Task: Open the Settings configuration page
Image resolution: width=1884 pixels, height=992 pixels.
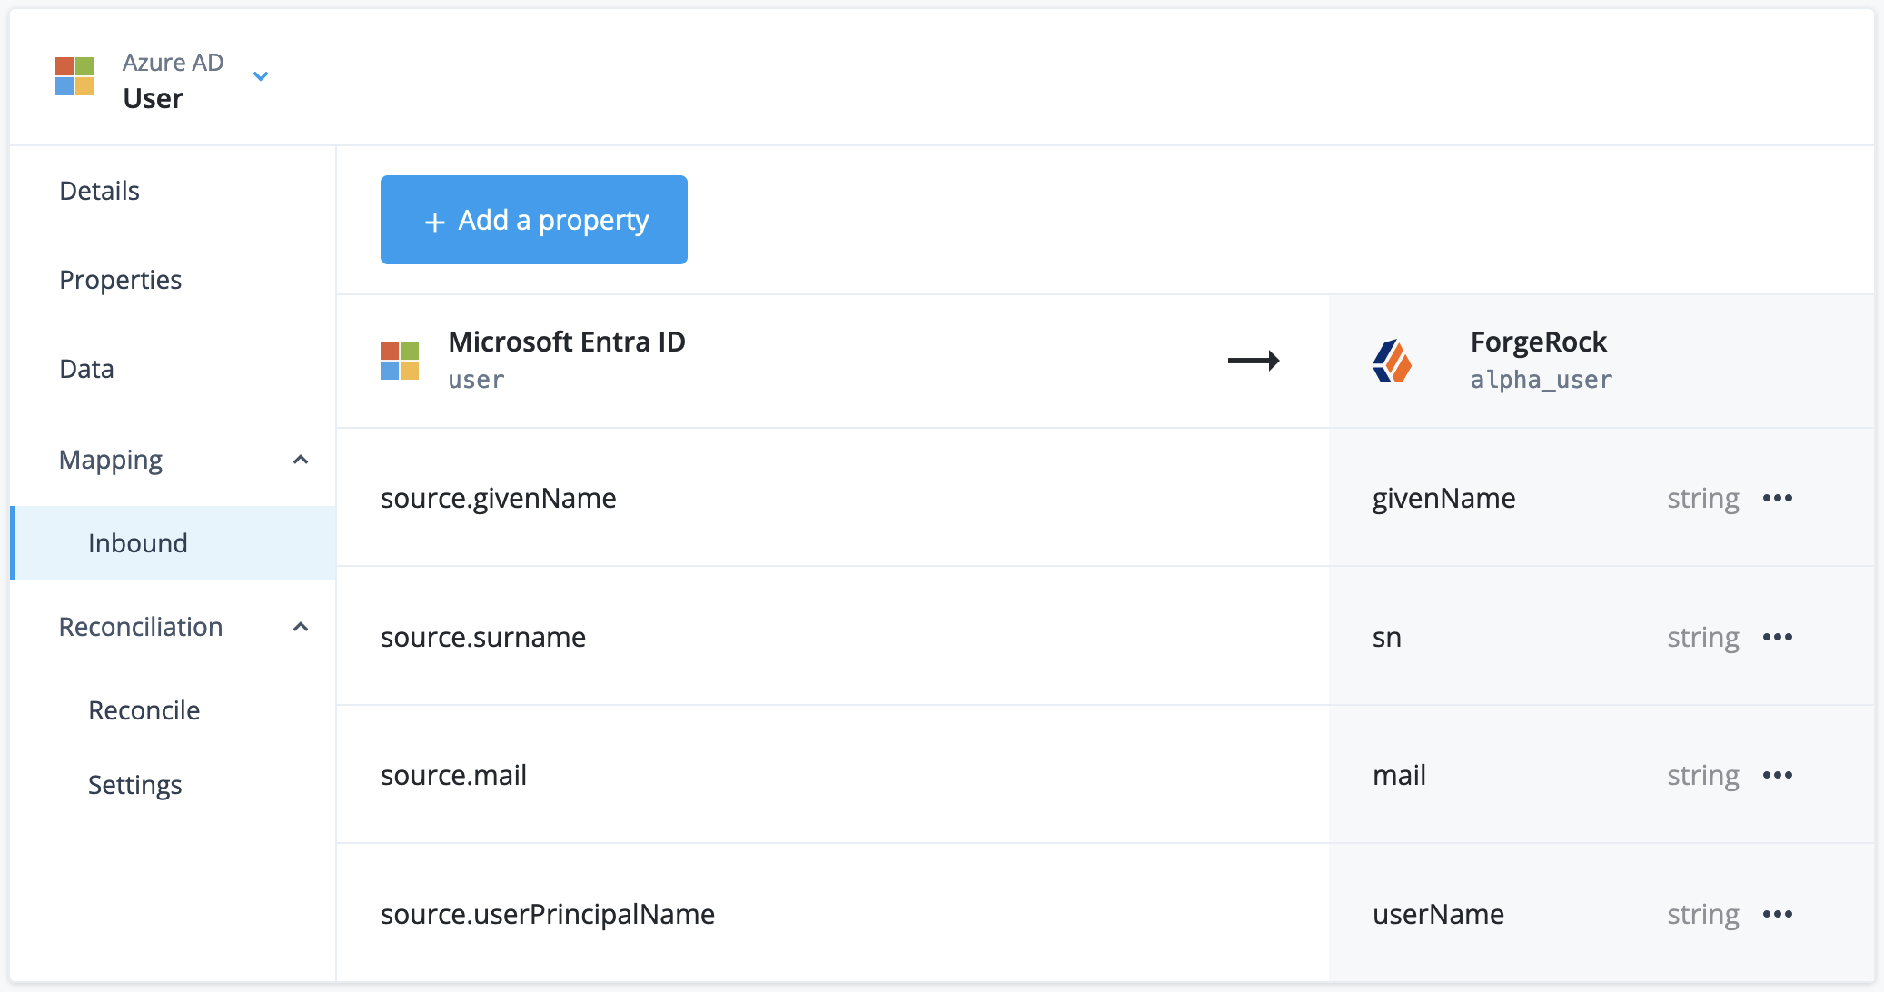Action: [134, 784]
